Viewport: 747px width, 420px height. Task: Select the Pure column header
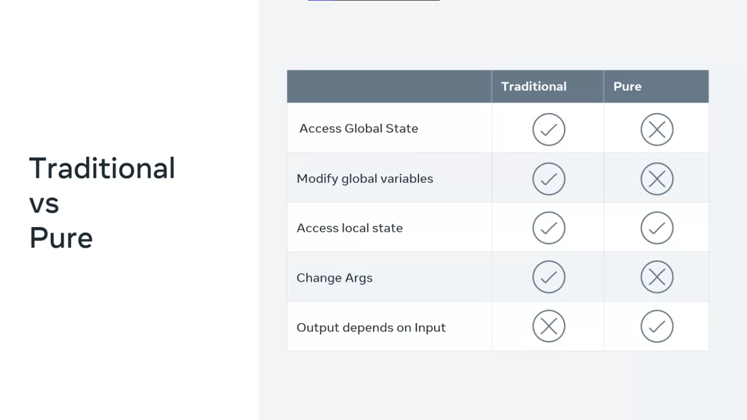pyautogui.click(x=627, y=86)
